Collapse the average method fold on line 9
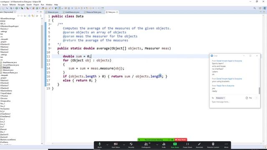267x150 pixels. 50,48
